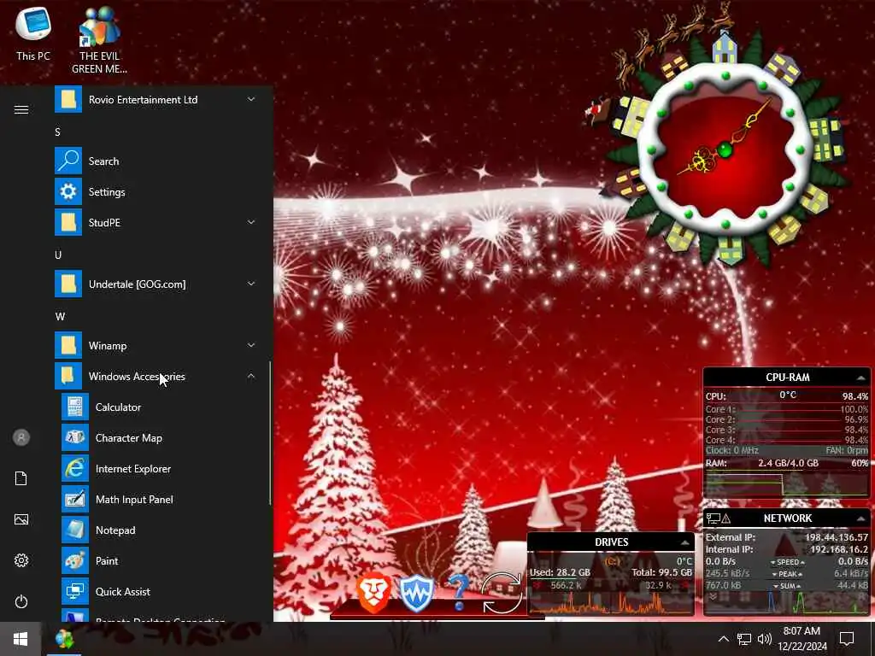875x656 pixels.
Task: Click the PEAK label in NETWORK gadget
Action: (787, 573)
